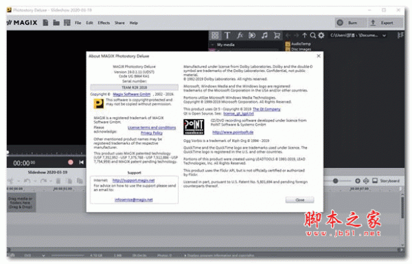Go back in media browser
Screen dimensions: 412x264
[x=288, y=35]
